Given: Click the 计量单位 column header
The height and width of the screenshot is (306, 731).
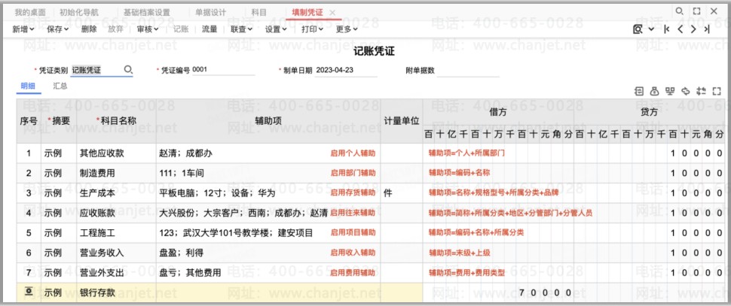Looking at the screenshot, I should point(402,121).
